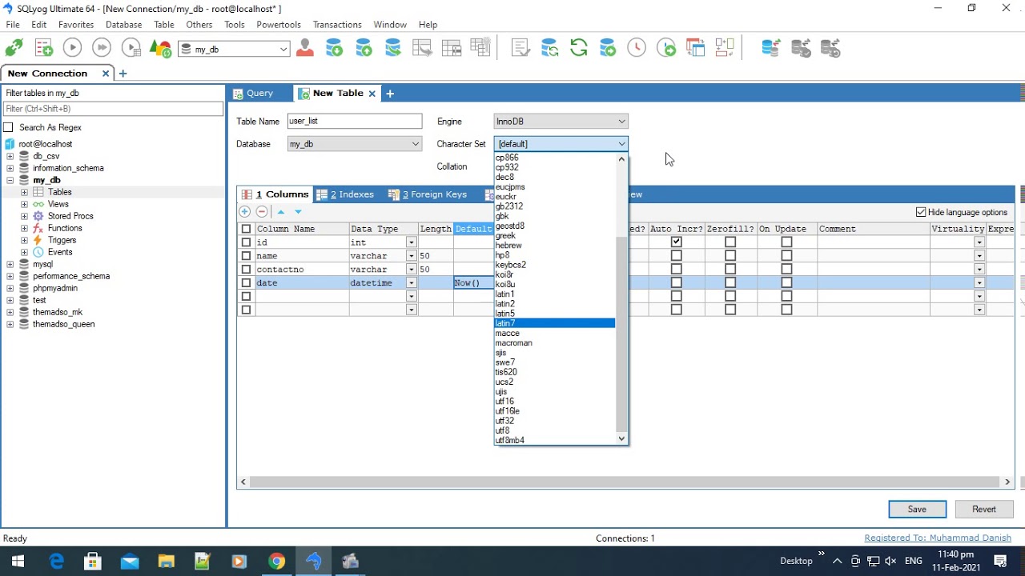
Task: Check On Update for date column
Action: point(786,283)
